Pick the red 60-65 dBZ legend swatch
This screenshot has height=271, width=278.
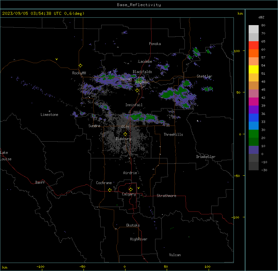(253, 45)
